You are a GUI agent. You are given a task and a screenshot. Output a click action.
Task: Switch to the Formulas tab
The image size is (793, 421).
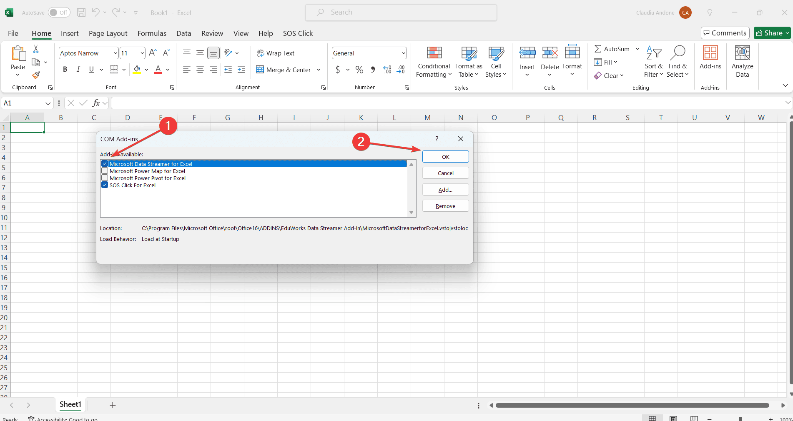coord(152,33)
